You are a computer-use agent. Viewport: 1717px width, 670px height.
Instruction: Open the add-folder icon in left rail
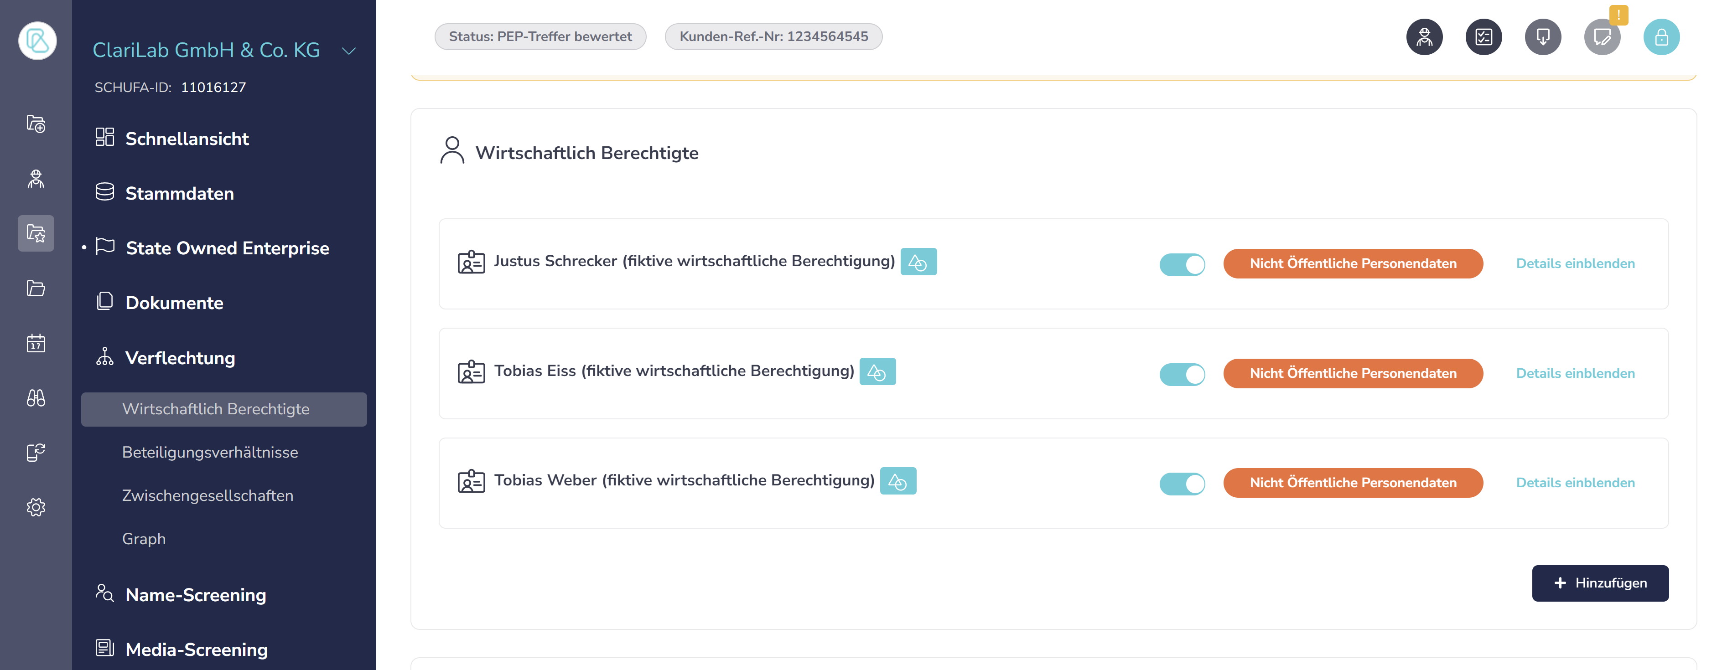pos(36,124)
